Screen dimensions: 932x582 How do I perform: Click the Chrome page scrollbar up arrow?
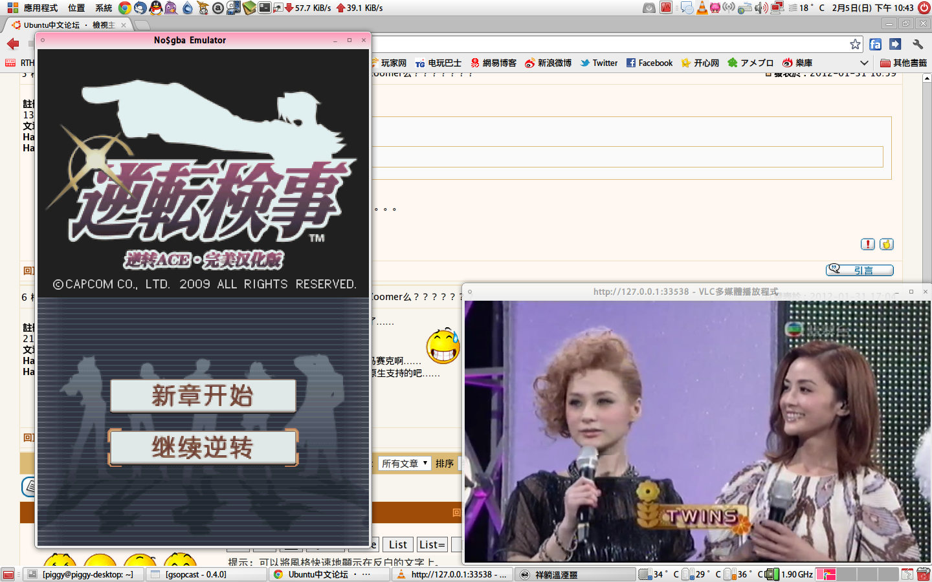tap(926, 78)
